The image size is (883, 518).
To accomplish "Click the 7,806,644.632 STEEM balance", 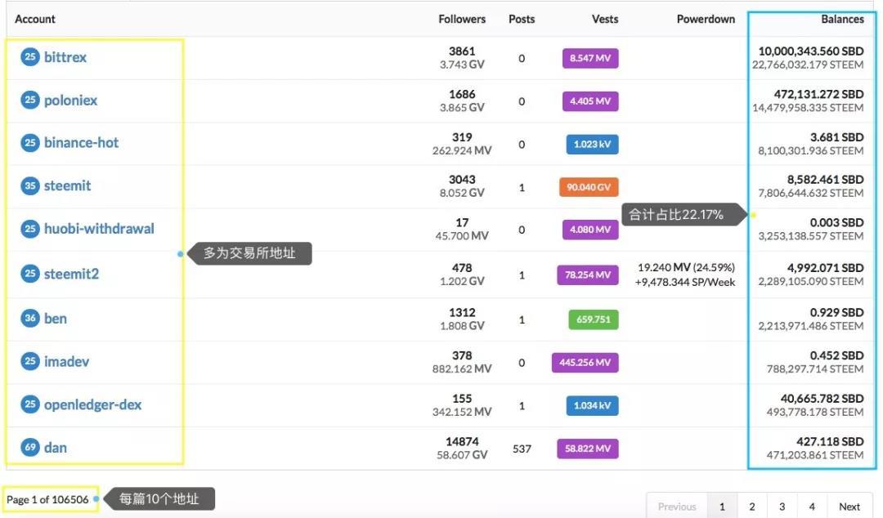I will coord(811,193).
